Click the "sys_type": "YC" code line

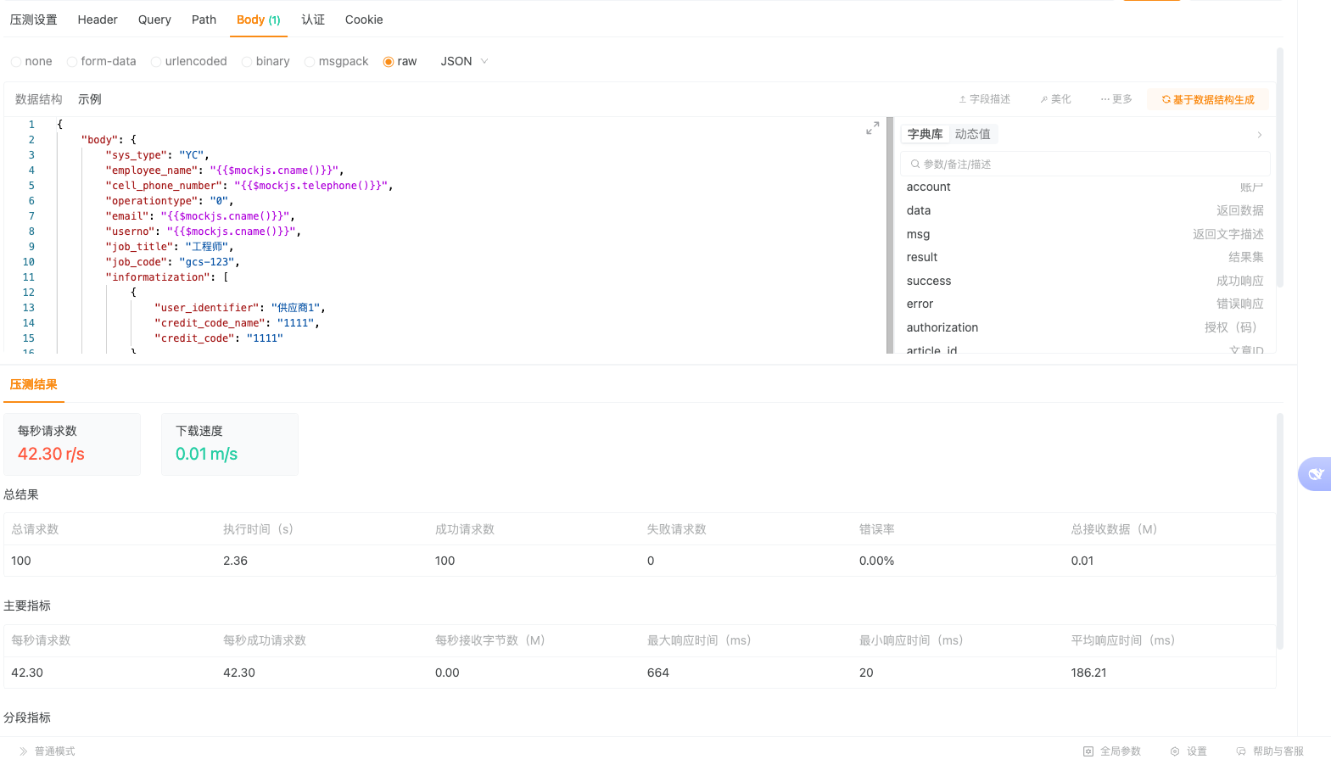tap(157, 155)
